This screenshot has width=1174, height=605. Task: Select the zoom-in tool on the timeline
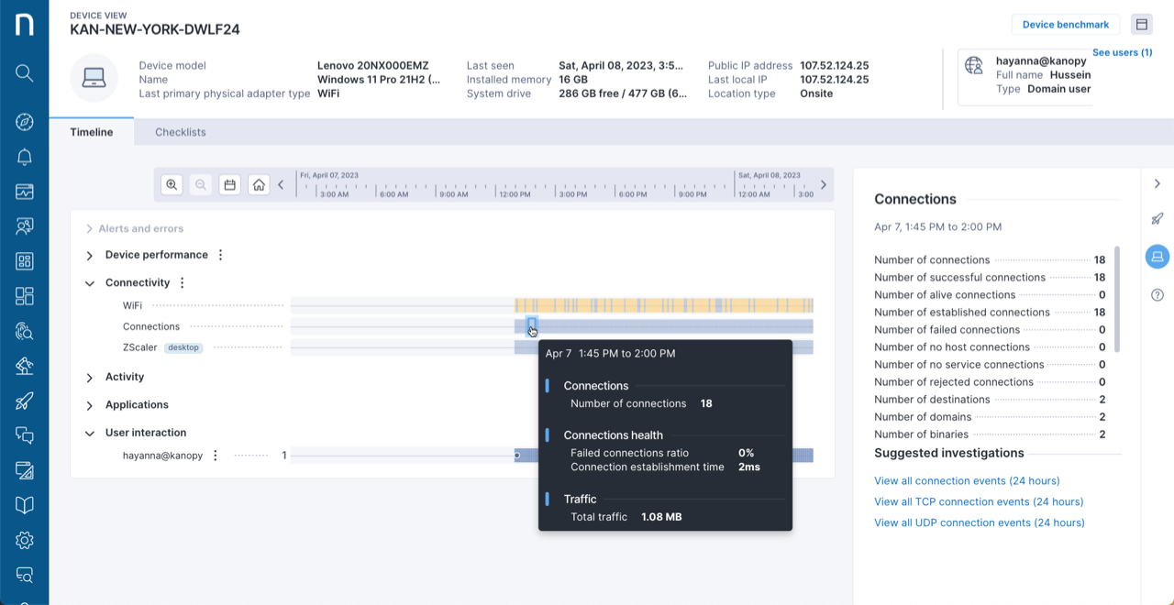click(172, 184)
